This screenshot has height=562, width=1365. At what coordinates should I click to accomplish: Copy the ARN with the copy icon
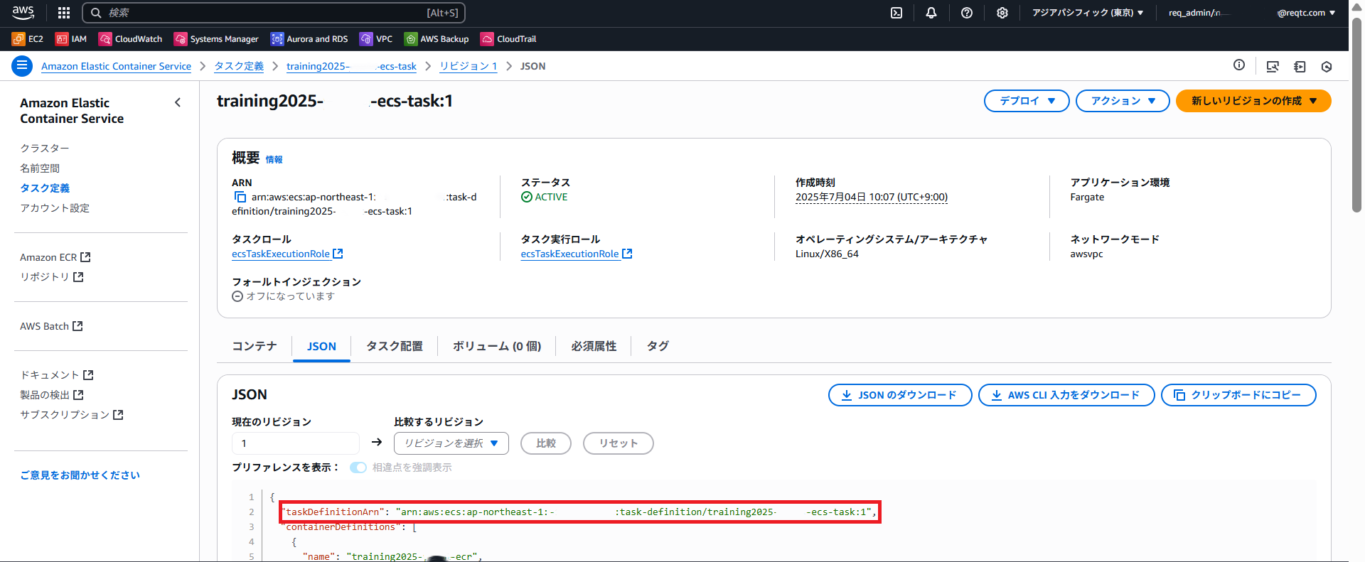click(x=240, y=197)
